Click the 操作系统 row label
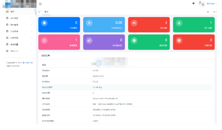Screen dimensions: 222x130 (x=46, y=98)
